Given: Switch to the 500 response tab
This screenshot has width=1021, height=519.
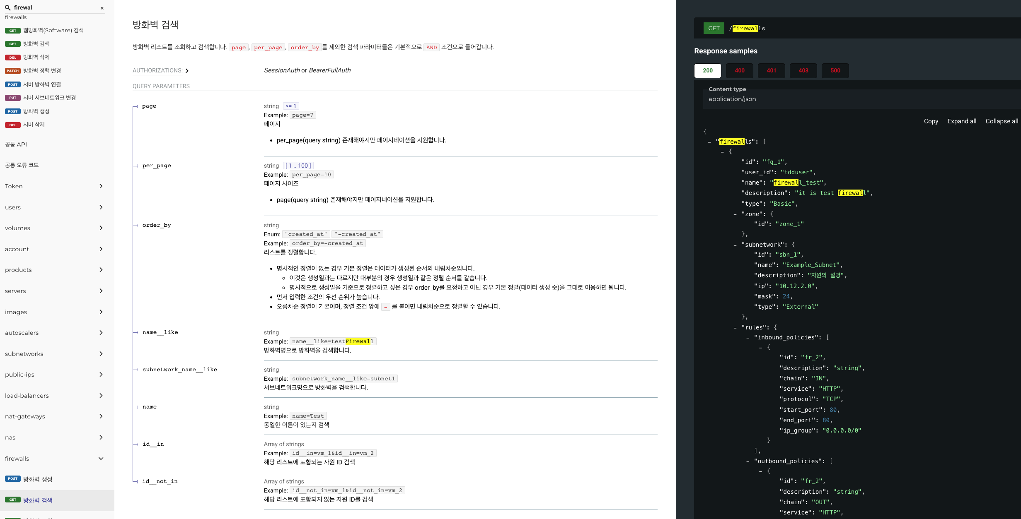Looking at the screenshot, I should coord(835,70).
